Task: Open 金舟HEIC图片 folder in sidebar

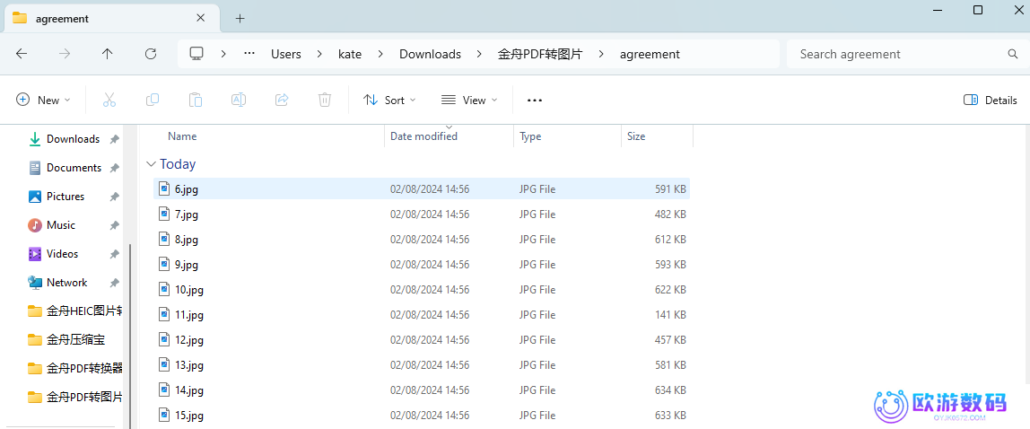Action: (74, 311)
